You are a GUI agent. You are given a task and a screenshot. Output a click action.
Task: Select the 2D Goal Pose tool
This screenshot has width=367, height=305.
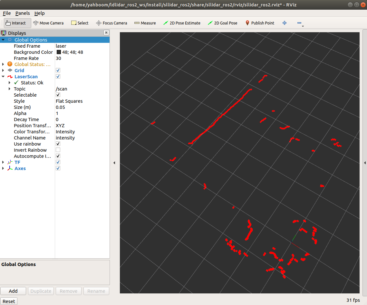pos(223,23)
